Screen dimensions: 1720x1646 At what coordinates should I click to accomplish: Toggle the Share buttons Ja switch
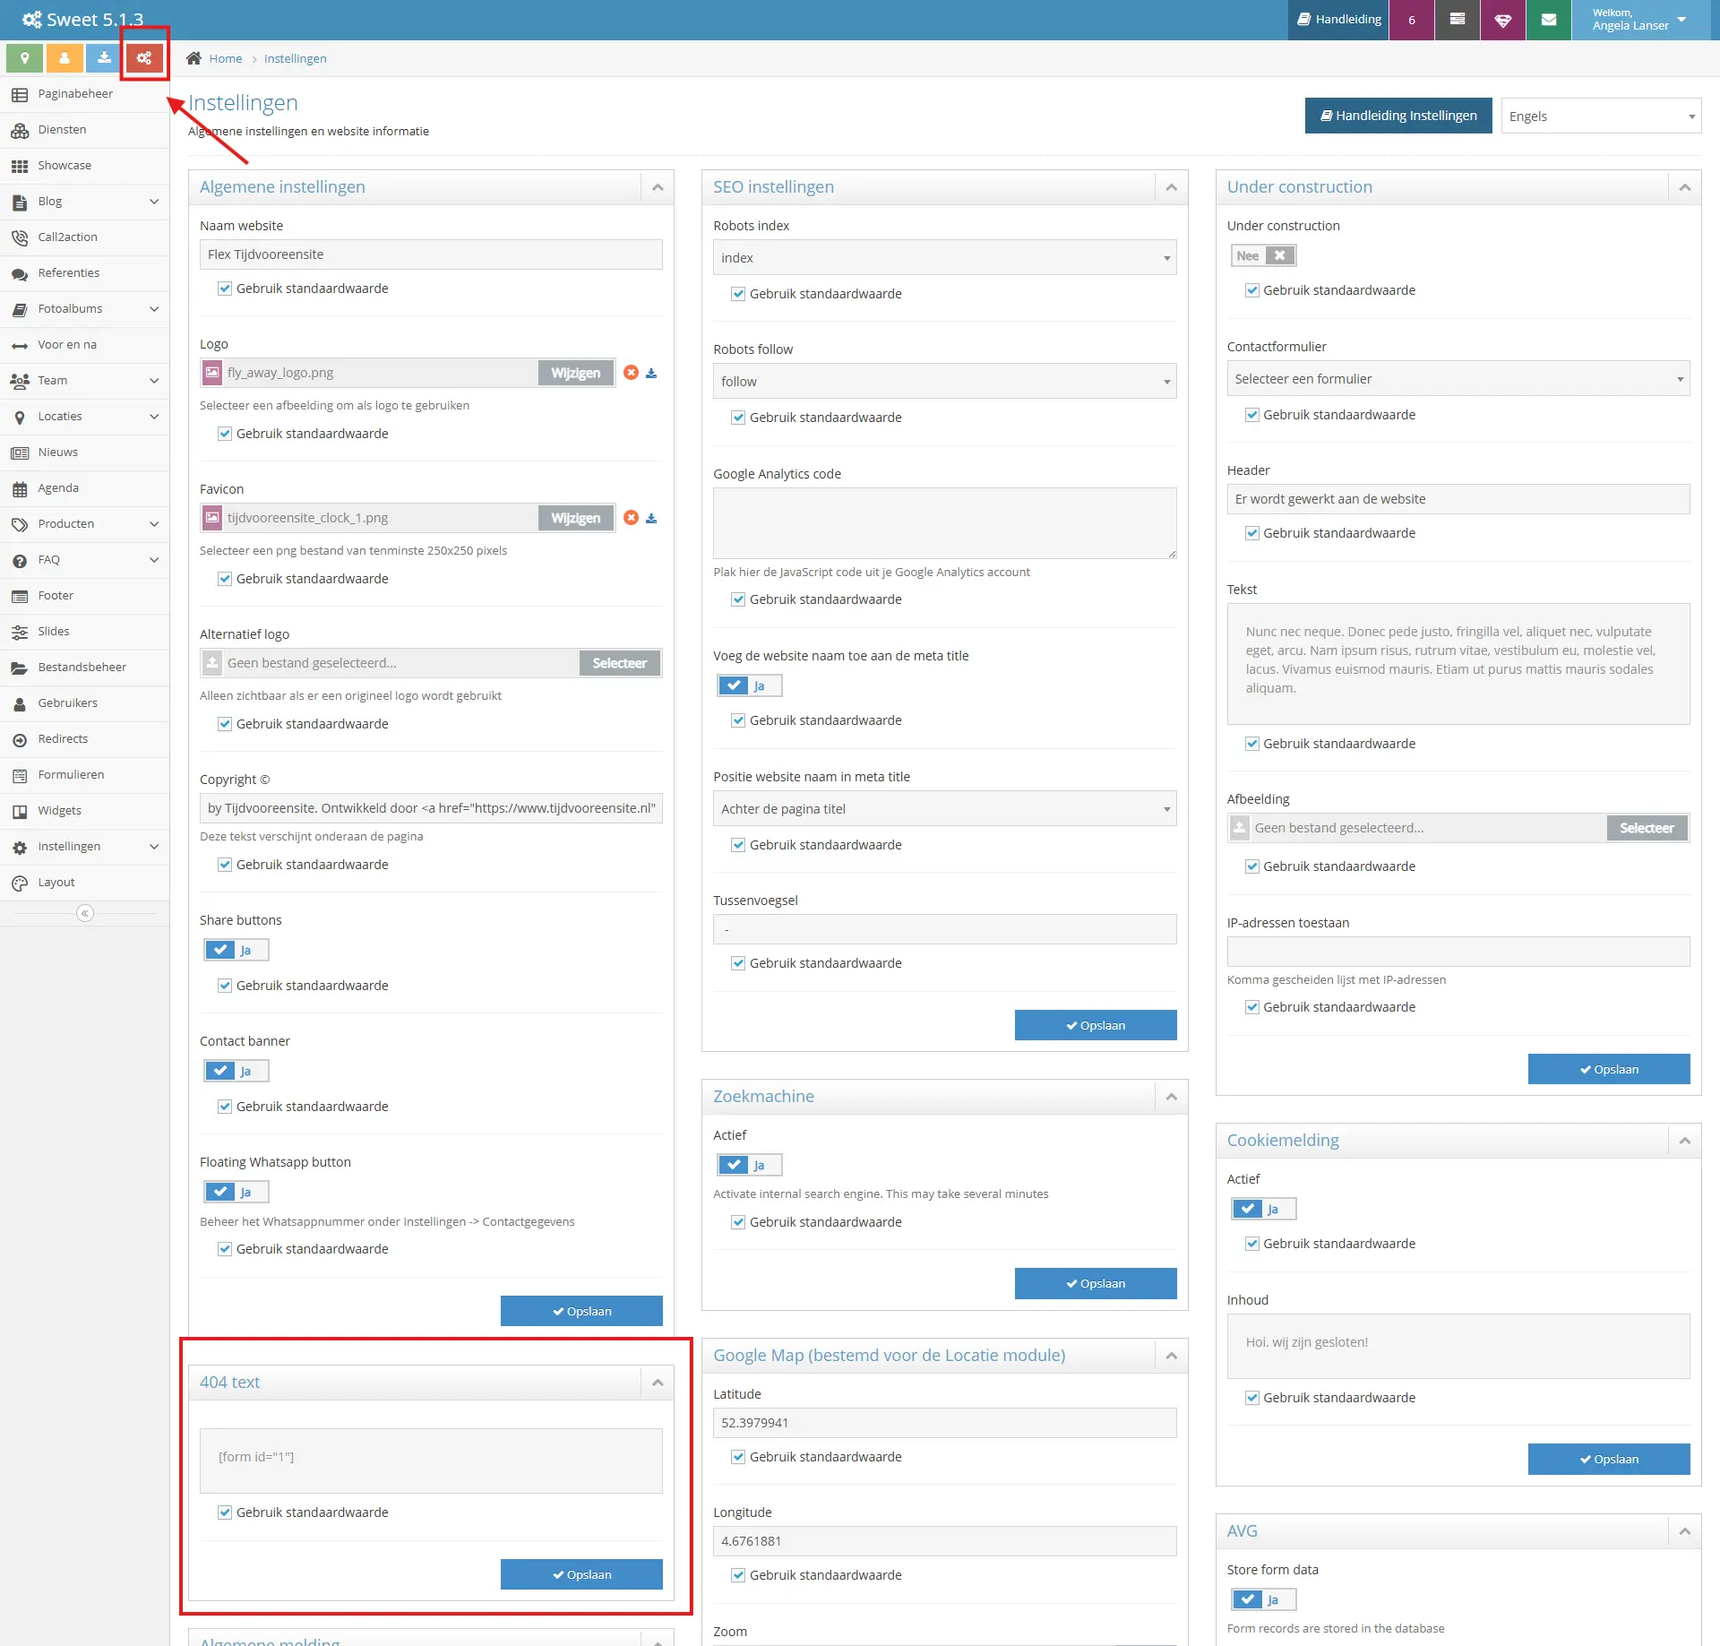tap(236, 950)
